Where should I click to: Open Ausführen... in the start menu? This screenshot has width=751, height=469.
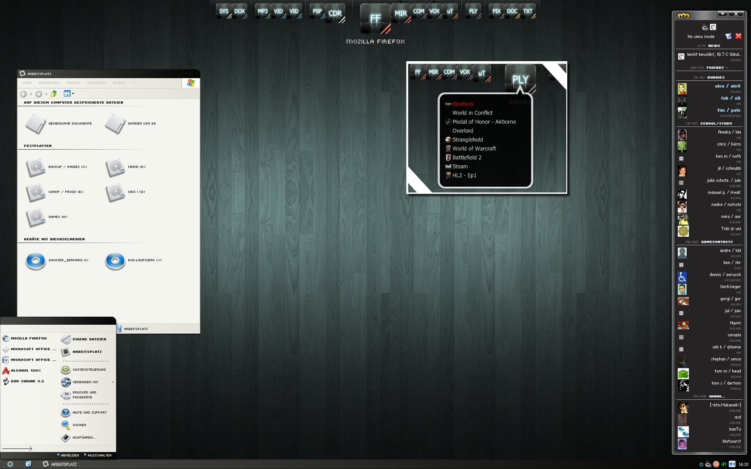tap(78, 437)
